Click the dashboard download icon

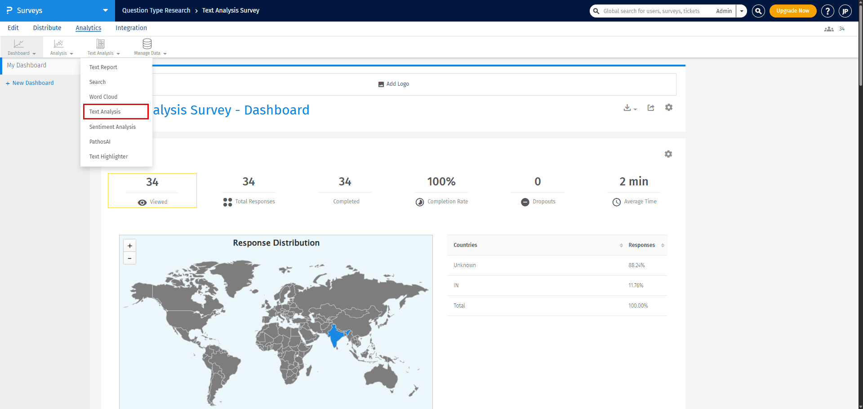click(x=627, y=108)
